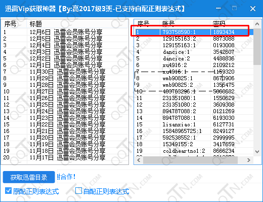The image size is (263, 202).
Task: Select row 11月24日 迅雷会员账号分享
Action: pos(65,111)
